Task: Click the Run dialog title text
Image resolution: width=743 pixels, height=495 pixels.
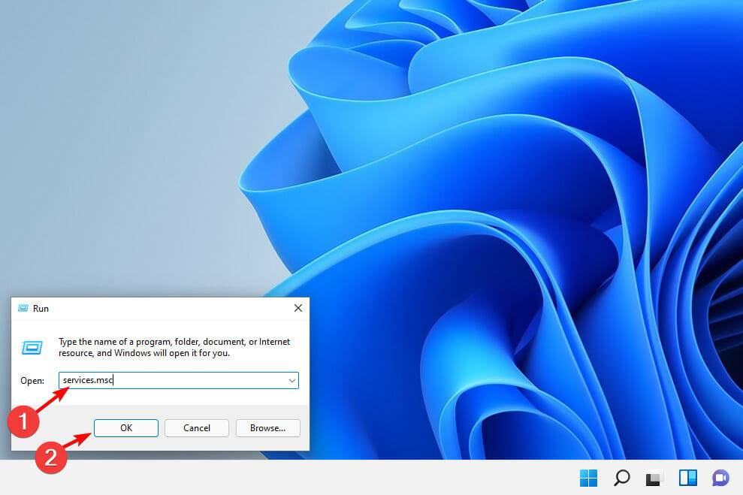Action: (x=41, y=309)
